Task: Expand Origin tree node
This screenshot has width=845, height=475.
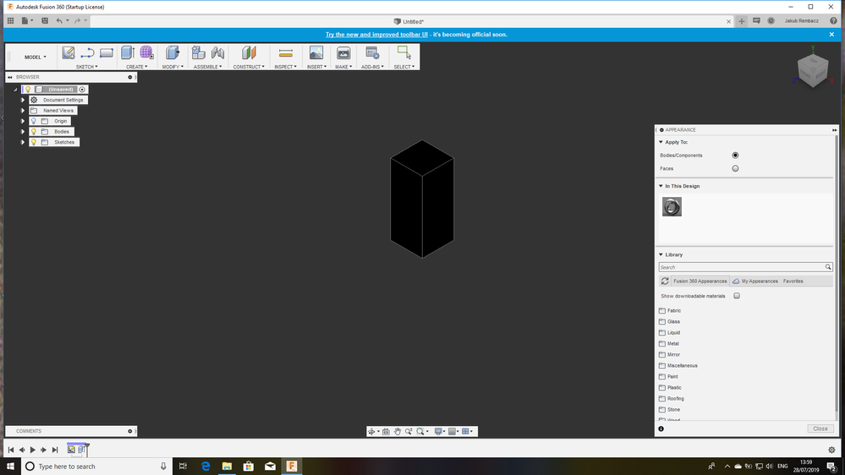Action: pos(23,121)
